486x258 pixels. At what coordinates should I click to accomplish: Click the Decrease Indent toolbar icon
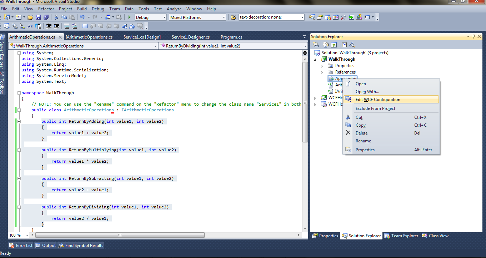pyautogui.click(x=49, y=26)
